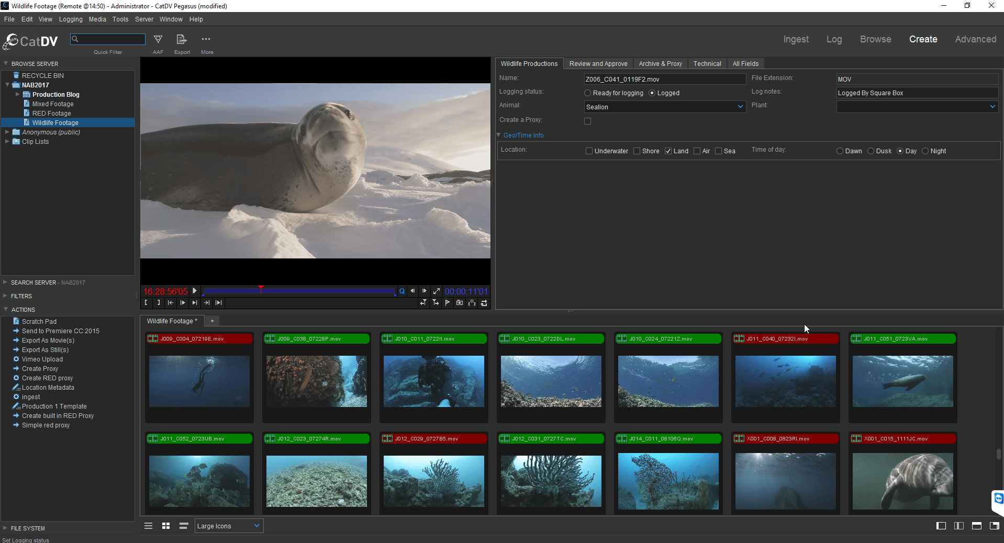Click the snapshot camera icon under the player
The height and width of the screenshot is (543, 1004).
(x=460, y=303)
